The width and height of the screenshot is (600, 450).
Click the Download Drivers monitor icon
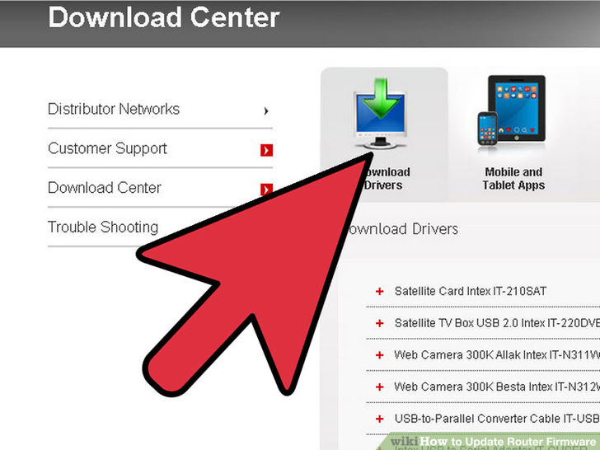(x=380, y=114)
